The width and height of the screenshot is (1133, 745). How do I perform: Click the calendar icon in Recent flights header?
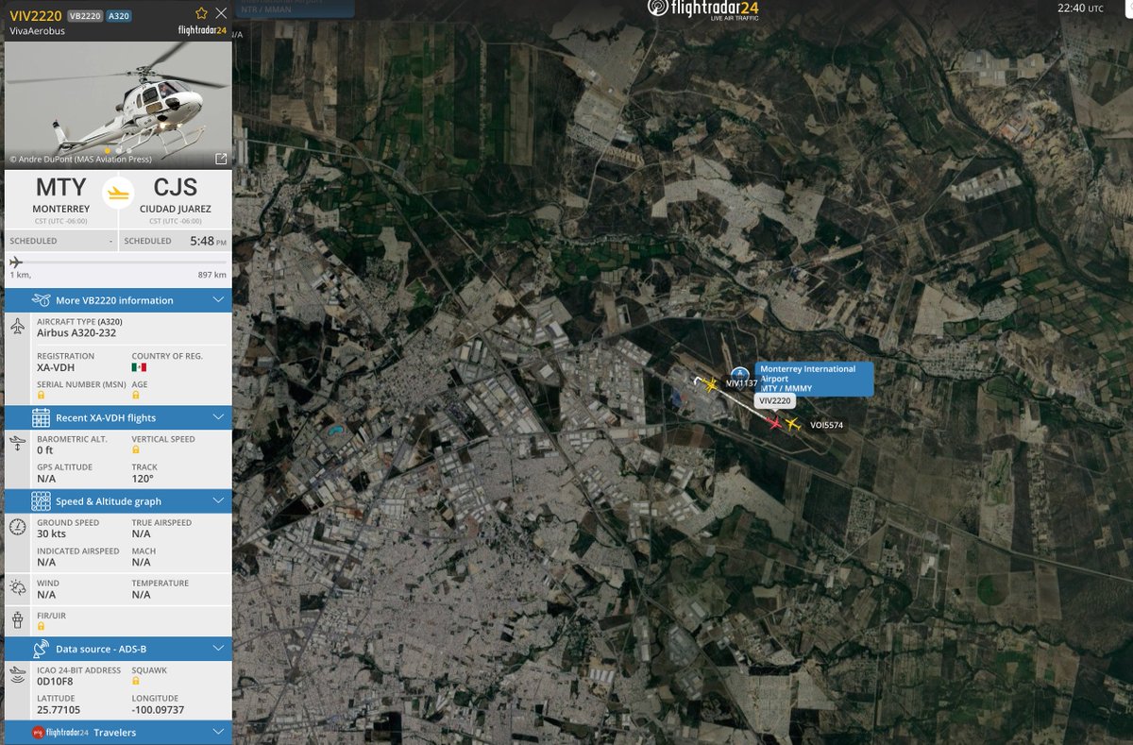41,417
